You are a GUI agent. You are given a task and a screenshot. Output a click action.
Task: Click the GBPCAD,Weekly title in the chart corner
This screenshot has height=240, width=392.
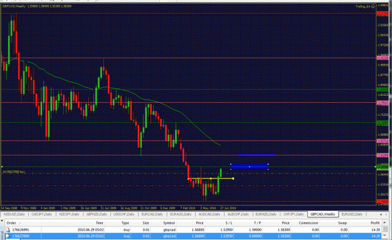(14, 6)
